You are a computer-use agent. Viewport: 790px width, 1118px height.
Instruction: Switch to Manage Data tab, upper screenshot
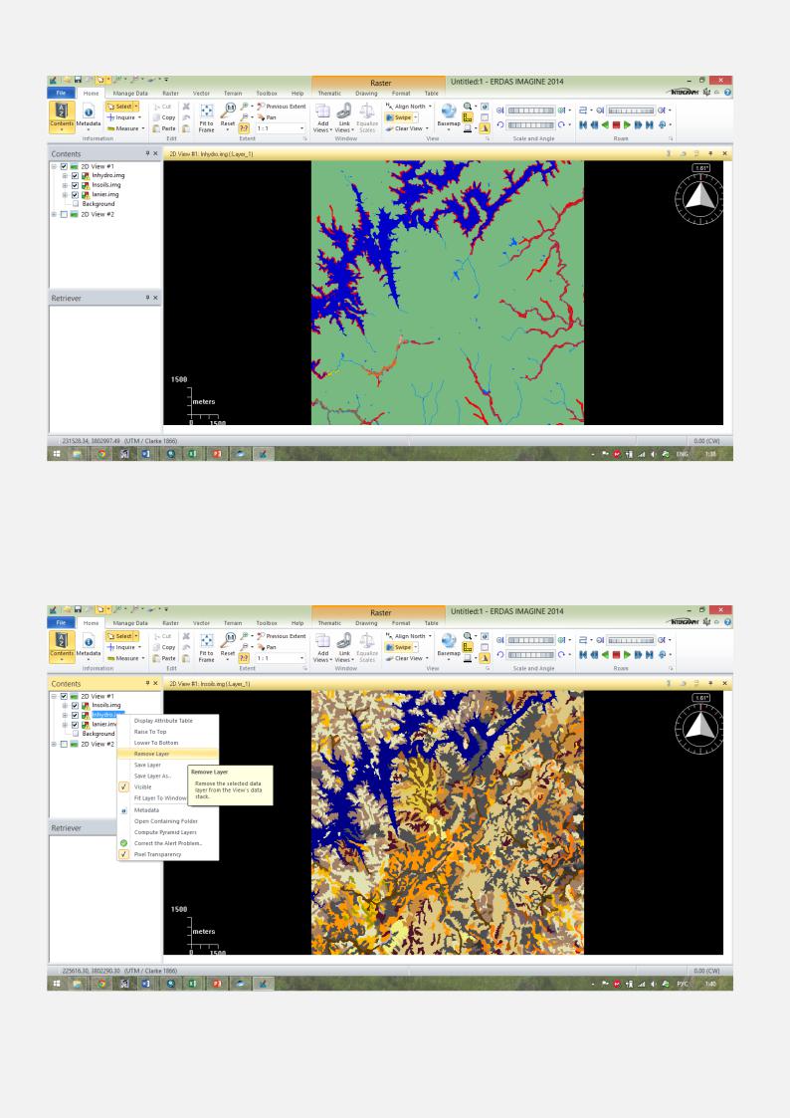[130, 94]
